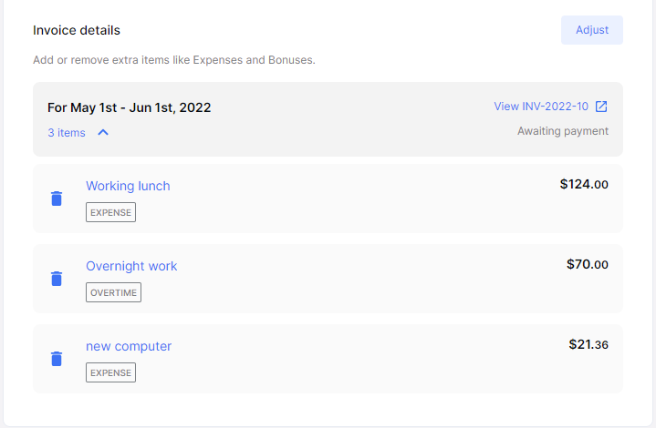Select the $21.36 amount
This screenshot has height=428, width=656.
coord(588,344)
